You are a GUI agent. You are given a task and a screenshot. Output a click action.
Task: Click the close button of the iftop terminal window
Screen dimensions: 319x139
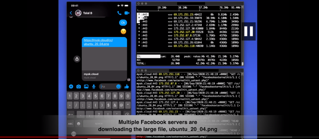pos(139,4)
